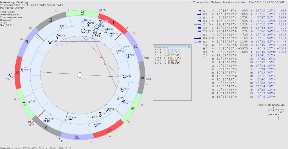Select transit Saturn at 3°57'
The width and height of the screenshot is (288, 149).
coord(95,125)
